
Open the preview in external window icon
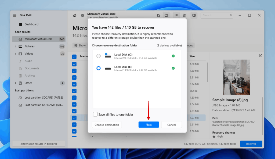(x=260, y=55)
